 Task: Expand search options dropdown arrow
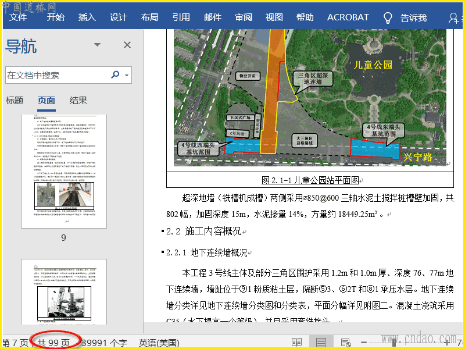[127, 75]
